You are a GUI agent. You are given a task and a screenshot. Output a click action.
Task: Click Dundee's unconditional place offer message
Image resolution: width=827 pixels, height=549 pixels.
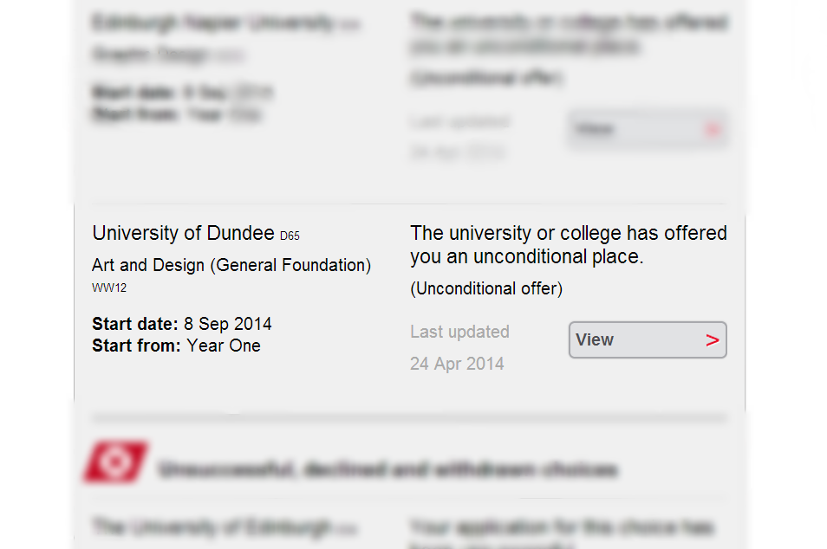tap(568, 245)
